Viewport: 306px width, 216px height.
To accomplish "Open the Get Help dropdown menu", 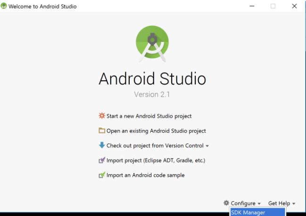I will [281, 203].
